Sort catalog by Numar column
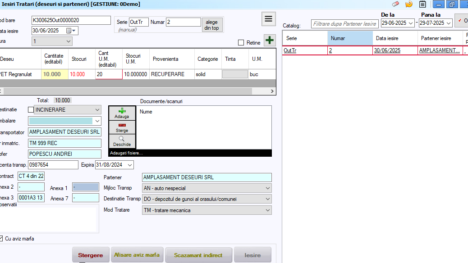The image size is (468, 263). tap(350, 38)
